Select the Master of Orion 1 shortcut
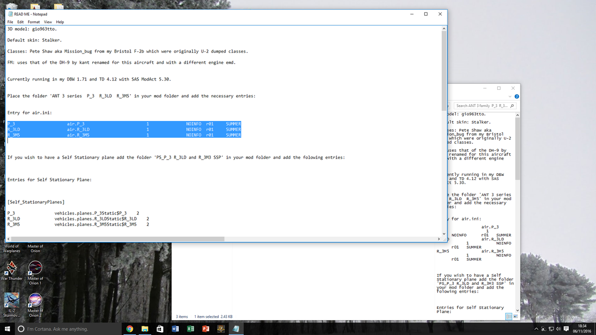This screenshot has width=596, height=335. [x=35, y=273]
